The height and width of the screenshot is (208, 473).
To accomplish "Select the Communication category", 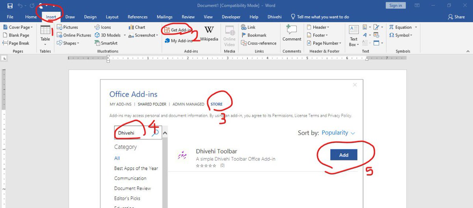I will [x=130, y=178].
